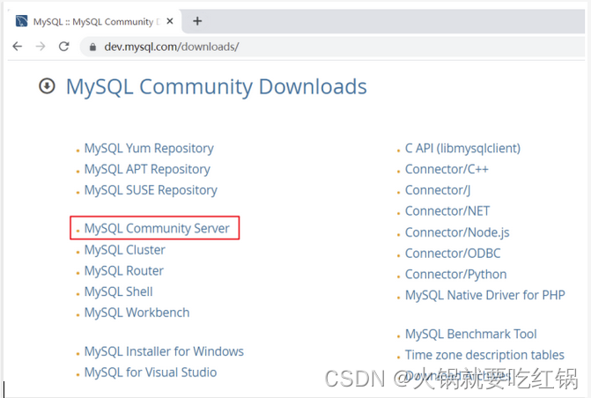The height and width of the screenshot is (398, 591).
Task: Open MySQL Installer for Windows link
Action: coord(164,351)
